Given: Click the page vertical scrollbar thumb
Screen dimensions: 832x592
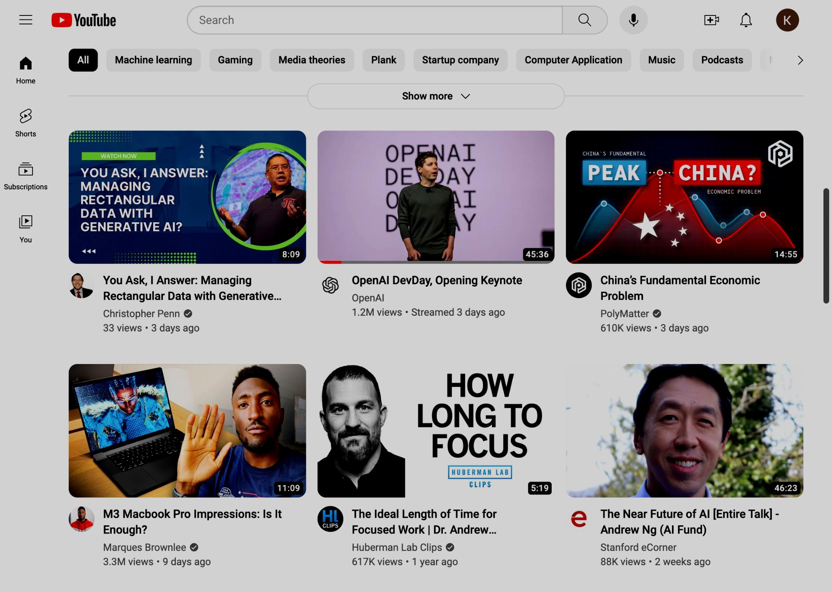Looking at the screenshot, I should click(826, 246).
